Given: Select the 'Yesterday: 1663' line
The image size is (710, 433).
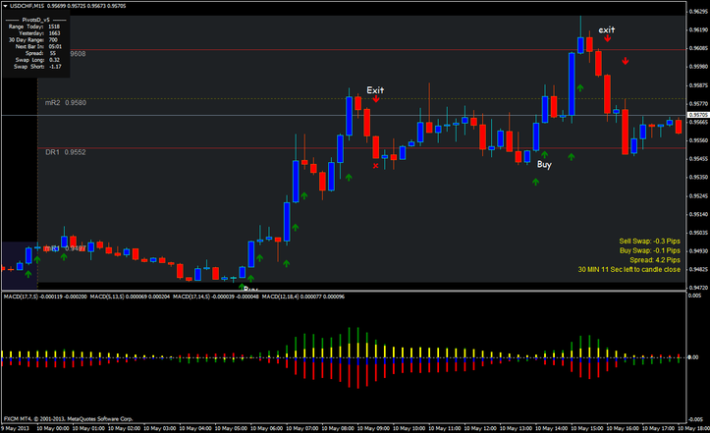Looking at the screenshot, I should [39, 33].
